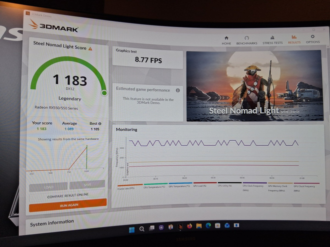Launch Microsoft Edge from the taskbar
The width and height of the screenshot is (330, 247).
[208, 226]
